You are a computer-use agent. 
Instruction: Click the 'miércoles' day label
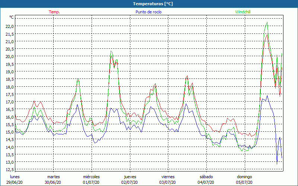click(x=91, y=177)
